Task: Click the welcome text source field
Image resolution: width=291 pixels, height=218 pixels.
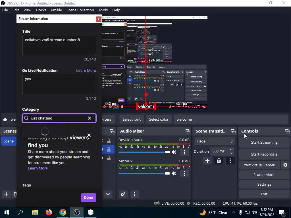Action: (231, 120)
